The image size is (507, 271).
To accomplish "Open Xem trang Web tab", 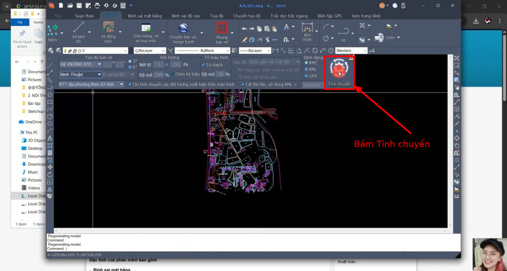I will pyautogui.click(x=366, y=16).
